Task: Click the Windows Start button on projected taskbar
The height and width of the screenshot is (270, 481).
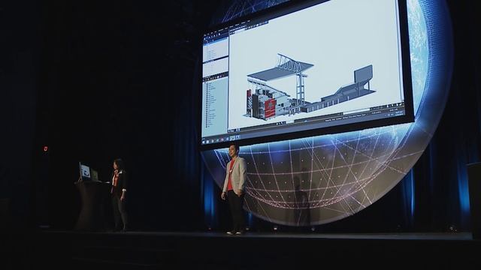Action: point(204,142)
